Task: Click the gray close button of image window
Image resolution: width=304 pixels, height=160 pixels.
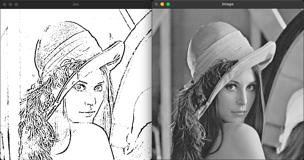Action: (x=156, y=4)
